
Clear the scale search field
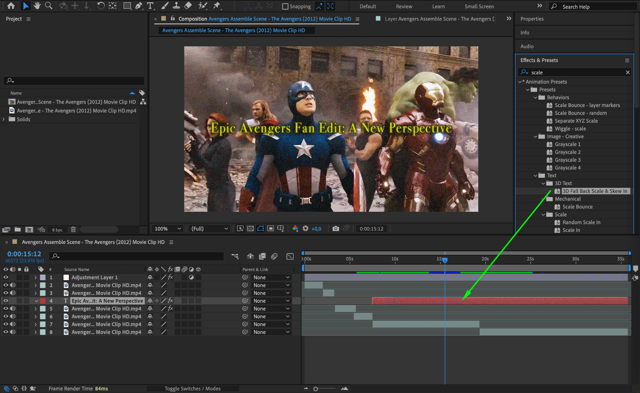(627, 72)
